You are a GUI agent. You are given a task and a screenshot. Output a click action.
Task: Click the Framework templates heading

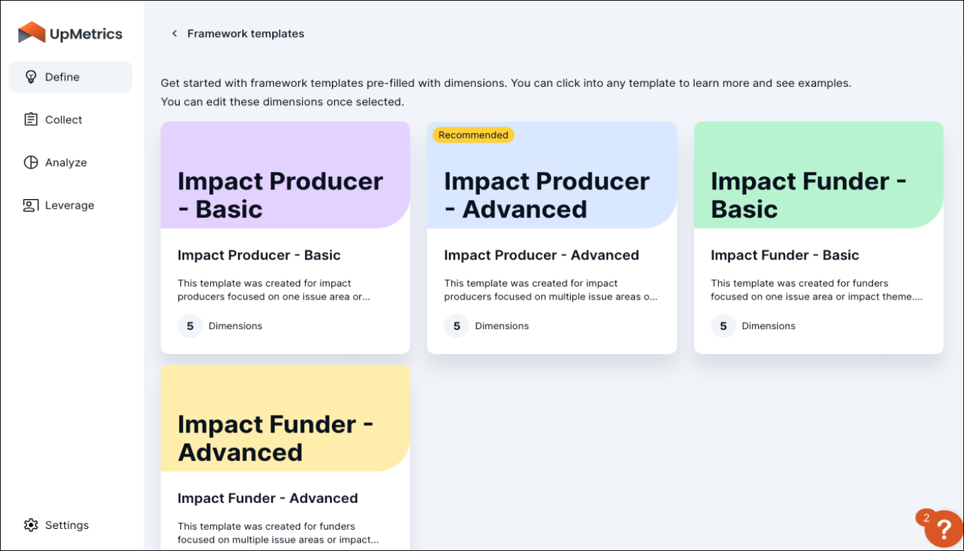(x=246, y=33)
